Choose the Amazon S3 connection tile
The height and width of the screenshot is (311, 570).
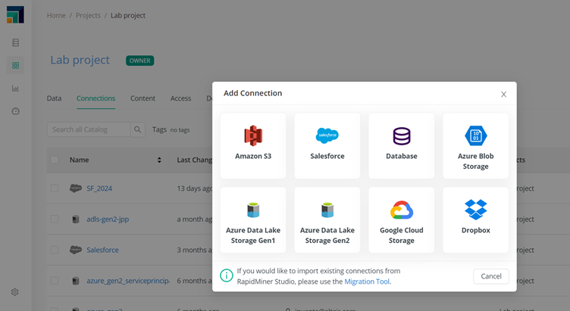point(253,145)
